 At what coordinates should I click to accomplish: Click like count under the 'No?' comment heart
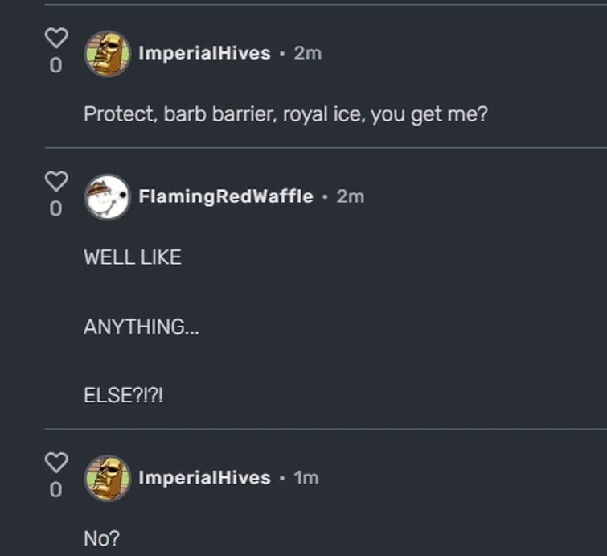coord(55,490)
